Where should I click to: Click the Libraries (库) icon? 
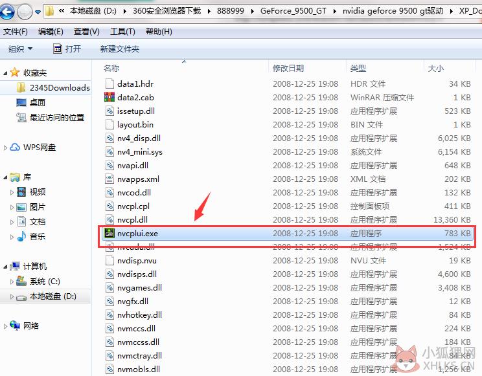point(15,177)
